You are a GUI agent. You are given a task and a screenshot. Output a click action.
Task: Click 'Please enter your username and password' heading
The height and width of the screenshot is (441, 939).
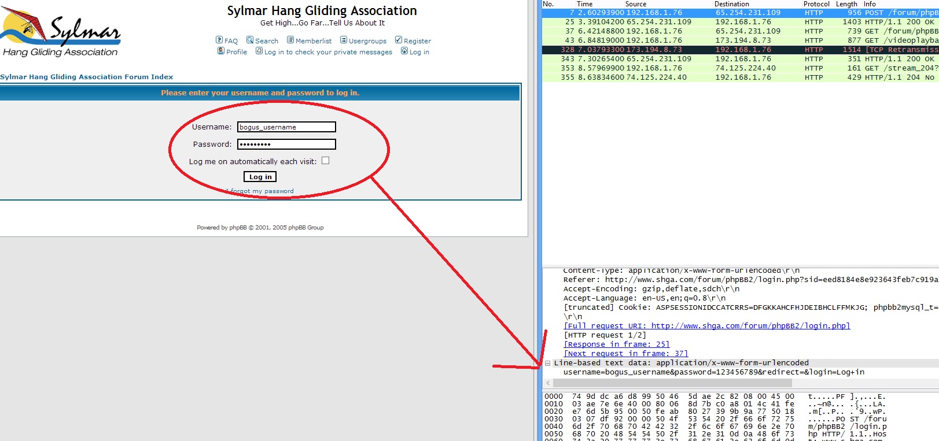point(260,93)
